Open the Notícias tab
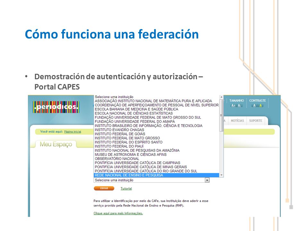Image resolution: width=308 pixels, height=231 pixels. tap(237, 121)
